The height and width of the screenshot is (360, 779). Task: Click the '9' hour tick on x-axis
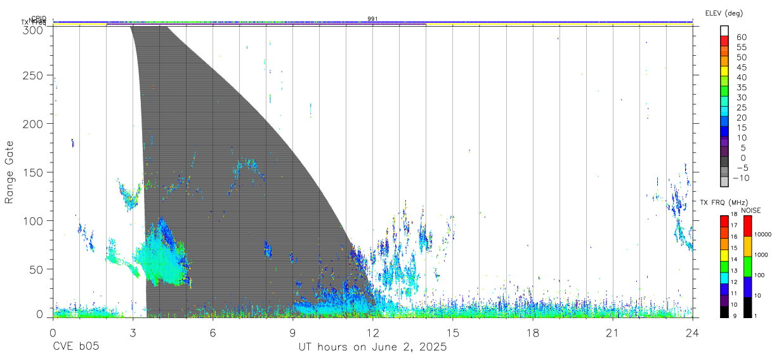pyautogui.click(x=293, y=332)
